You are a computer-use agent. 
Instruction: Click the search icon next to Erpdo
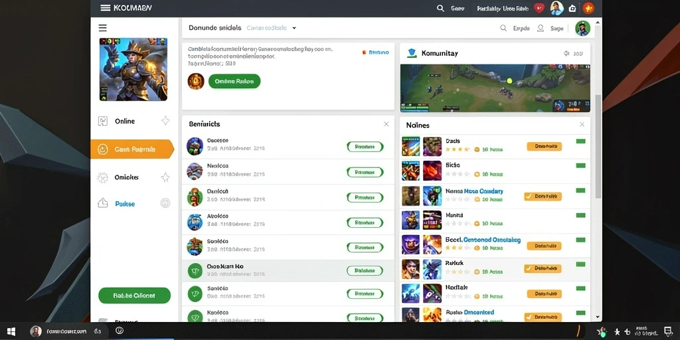(503, 28)
